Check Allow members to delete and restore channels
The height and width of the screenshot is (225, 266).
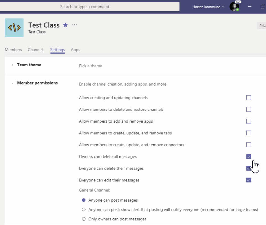coord(249,109)
